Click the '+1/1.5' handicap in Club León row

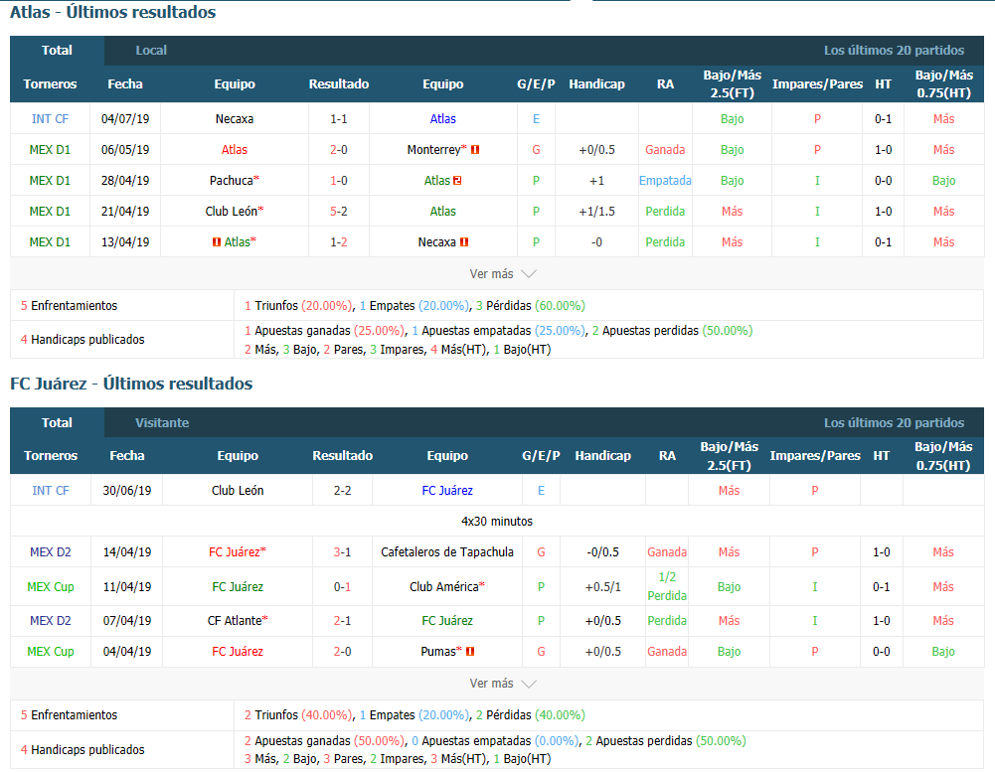[596, 212]
